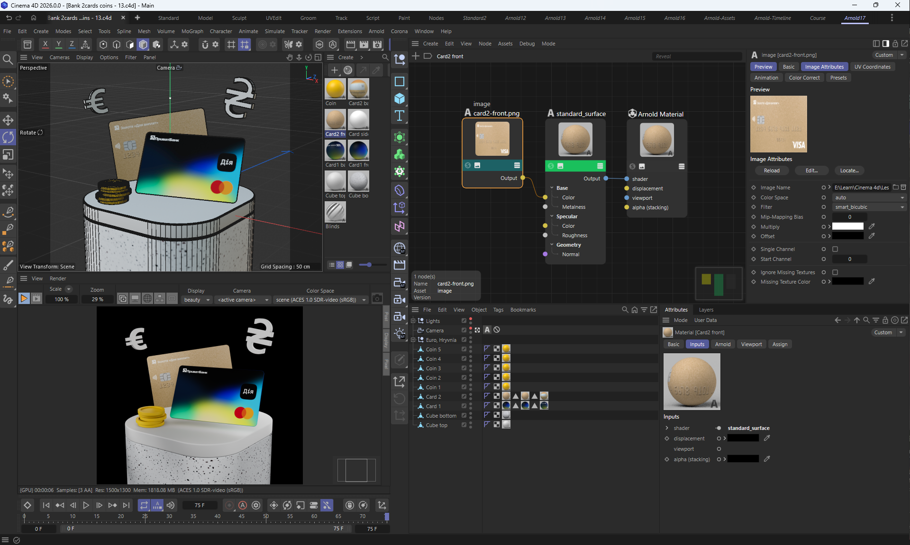This screenshot has height=545, width=910.
Task: Switch to the Color Correct tab
Action: pos(804,78)
